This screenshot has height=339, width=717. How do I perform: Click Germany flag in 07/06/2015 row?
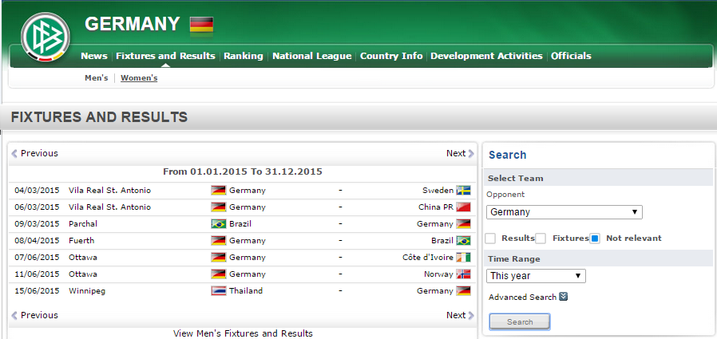tap(219, 257)
